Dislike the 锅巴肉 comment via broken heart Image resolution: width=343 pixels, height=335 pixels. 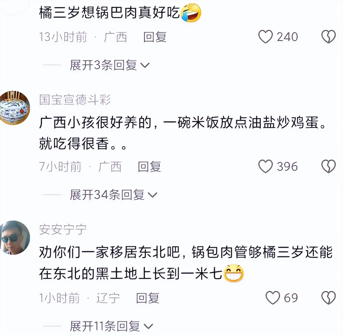[x=328, y=37]
